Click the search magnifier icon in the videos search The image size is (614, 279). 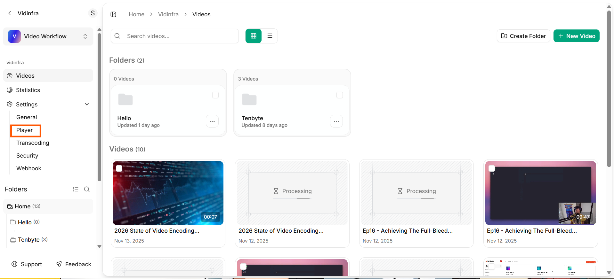pyautogui.click(x=117, y=36)
